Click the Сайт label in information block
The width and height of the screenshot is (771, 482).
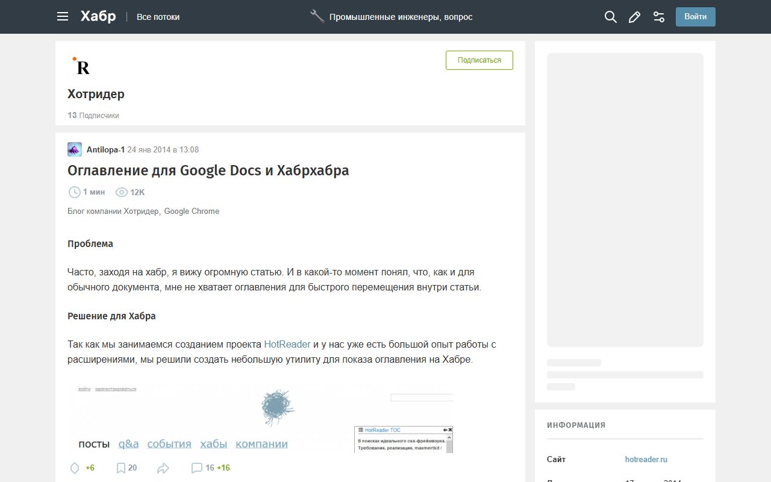click(x=557, y=459)
